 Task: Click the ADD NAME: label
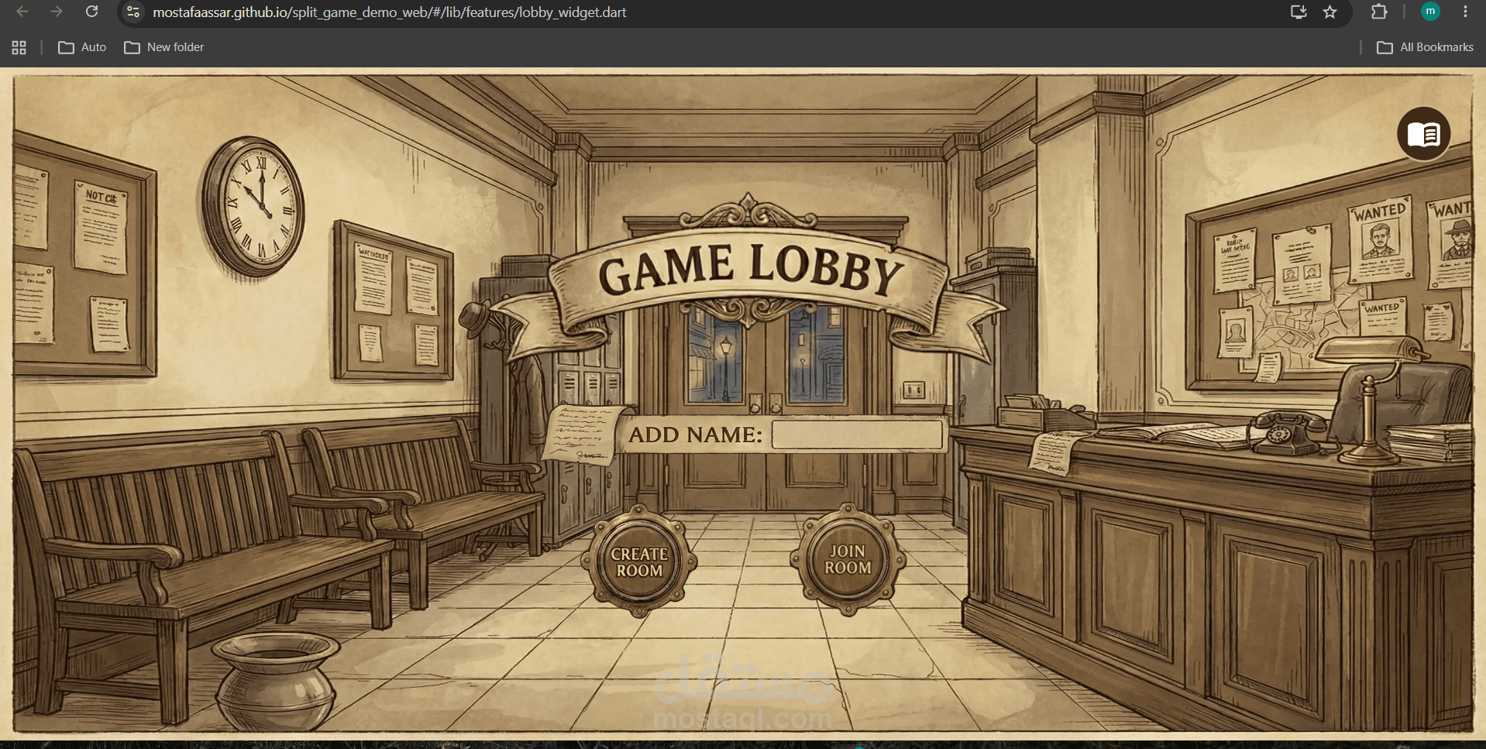(695, 435)
